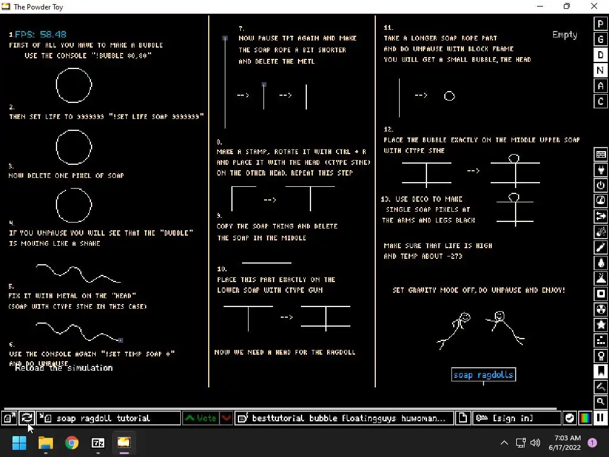Open volume control in system tray

[535, 443]
